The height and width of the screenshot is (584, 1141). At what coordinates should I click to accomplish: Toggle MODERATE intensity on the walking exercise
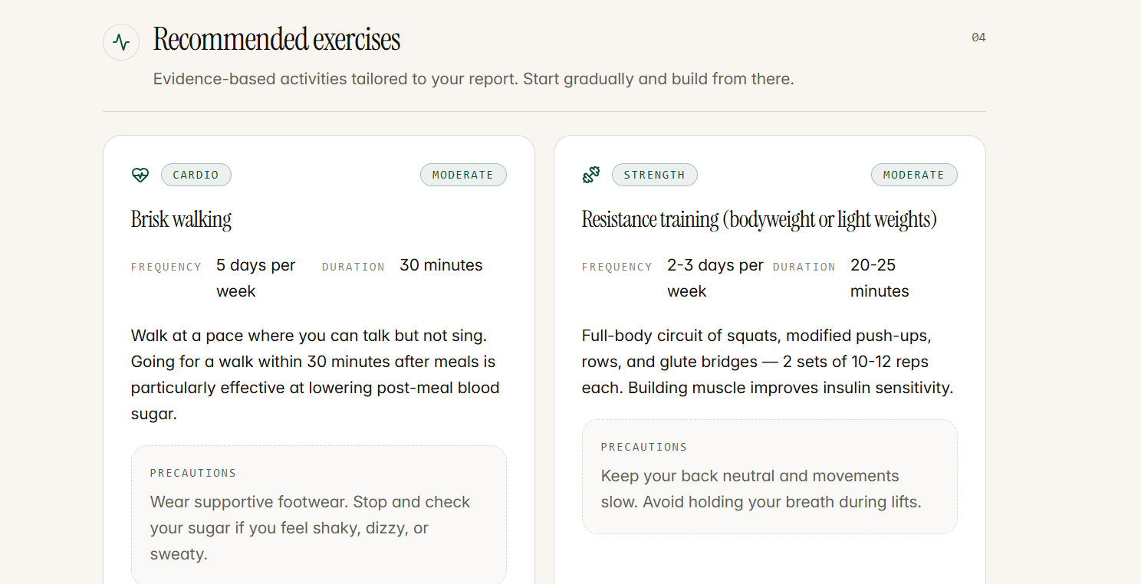click(463, 175)
